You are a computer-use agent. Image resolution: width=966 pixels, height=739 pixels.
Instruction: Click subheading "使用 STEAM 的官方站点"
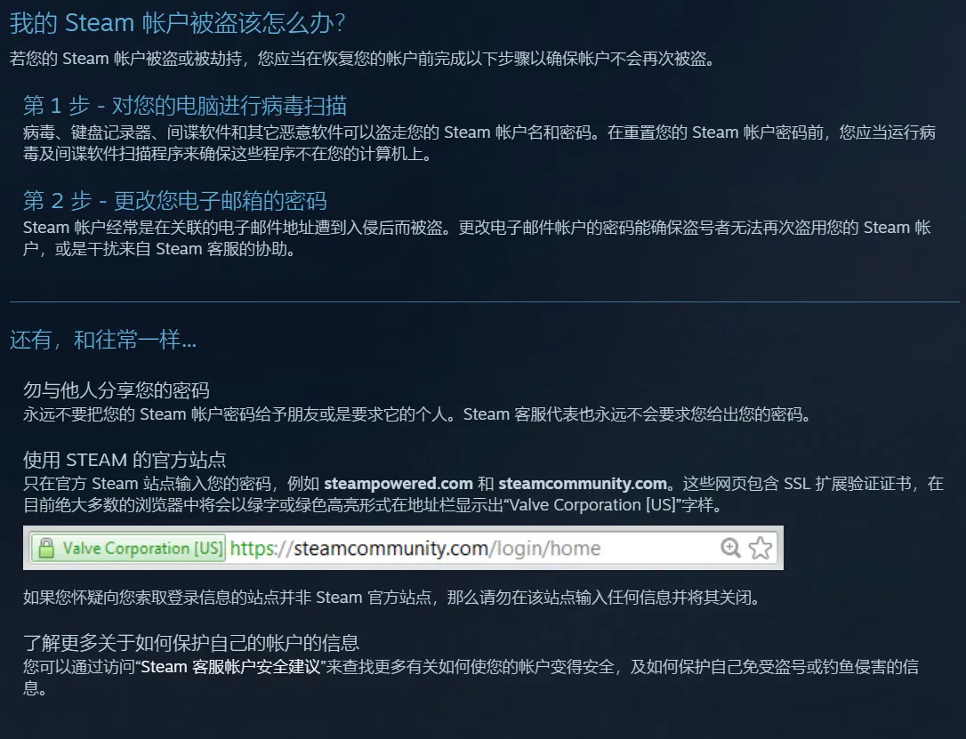coord(125,460)
